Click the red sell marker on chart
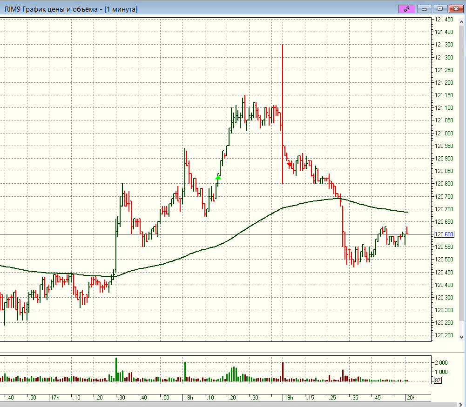Image resolution: width=466 pixels, height=407 pixels. [290, 164]
